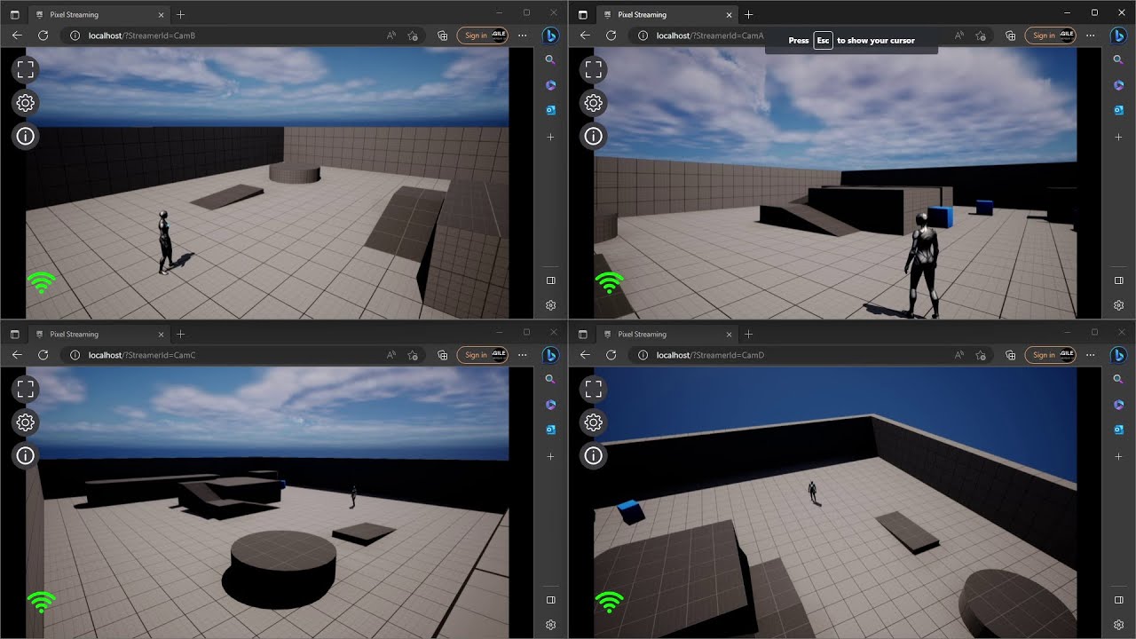Open sidebar settings gear in CamB window

[x=550, y=305]
